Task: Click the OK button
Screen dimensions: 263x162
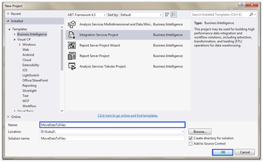Action: tap(222, 152)
